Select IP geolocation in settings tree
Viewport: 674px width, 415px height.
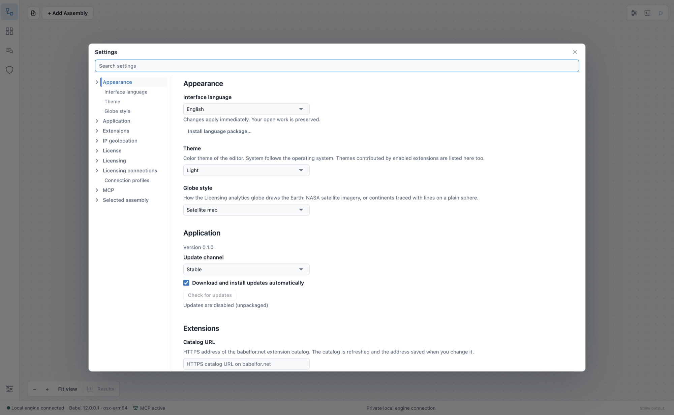(120, 141)
